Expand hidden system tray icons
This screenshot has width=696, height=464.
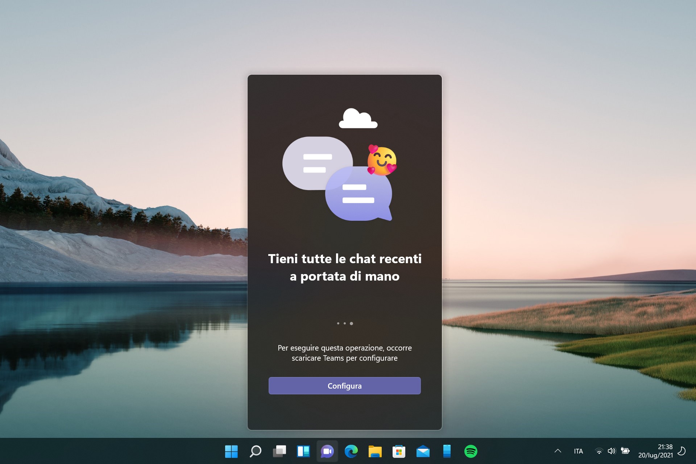pos(558,451)
